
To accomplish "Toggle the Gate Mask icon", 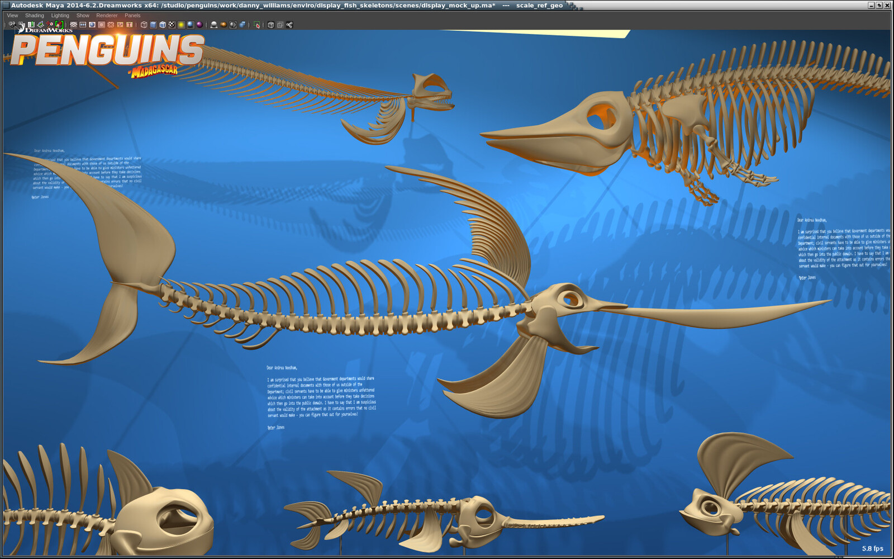I will [101, 25].
